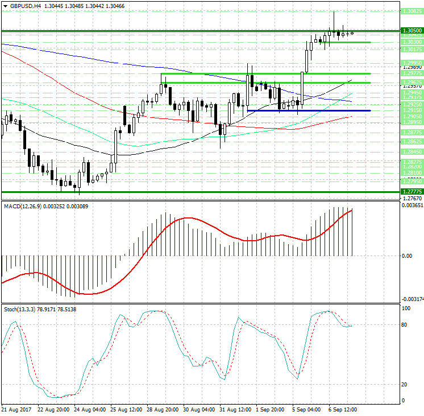Select the Stoch(13,3,3) indicator label

20,309
